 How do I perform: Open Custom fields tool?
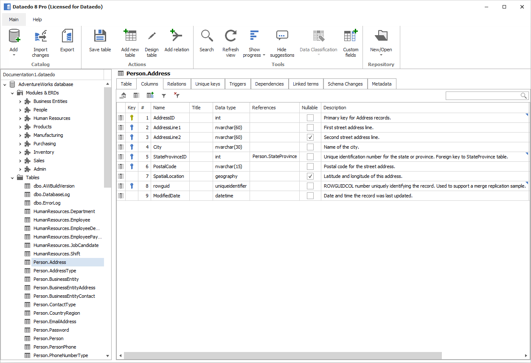click(x=351, y=37)
